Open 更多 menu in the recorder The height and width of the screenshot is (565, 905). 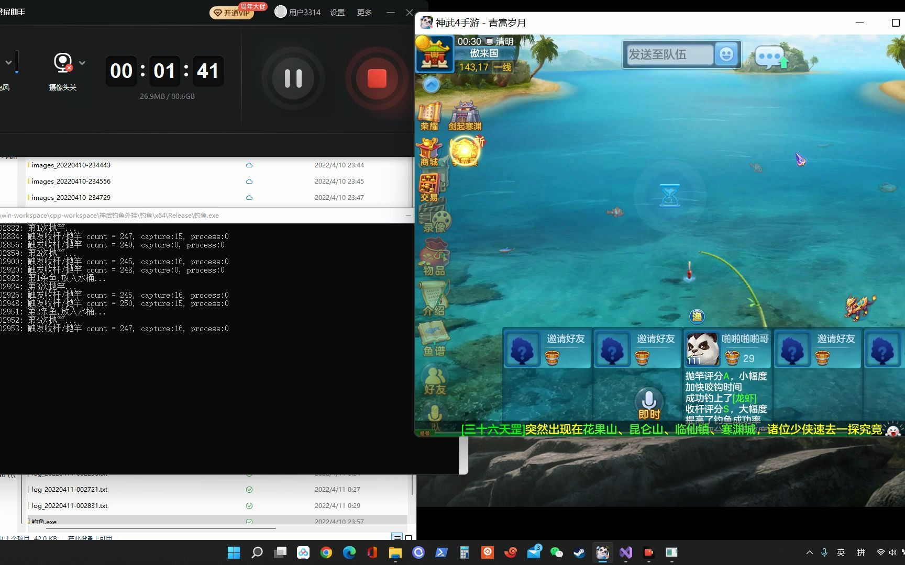[x=365, y=13]
